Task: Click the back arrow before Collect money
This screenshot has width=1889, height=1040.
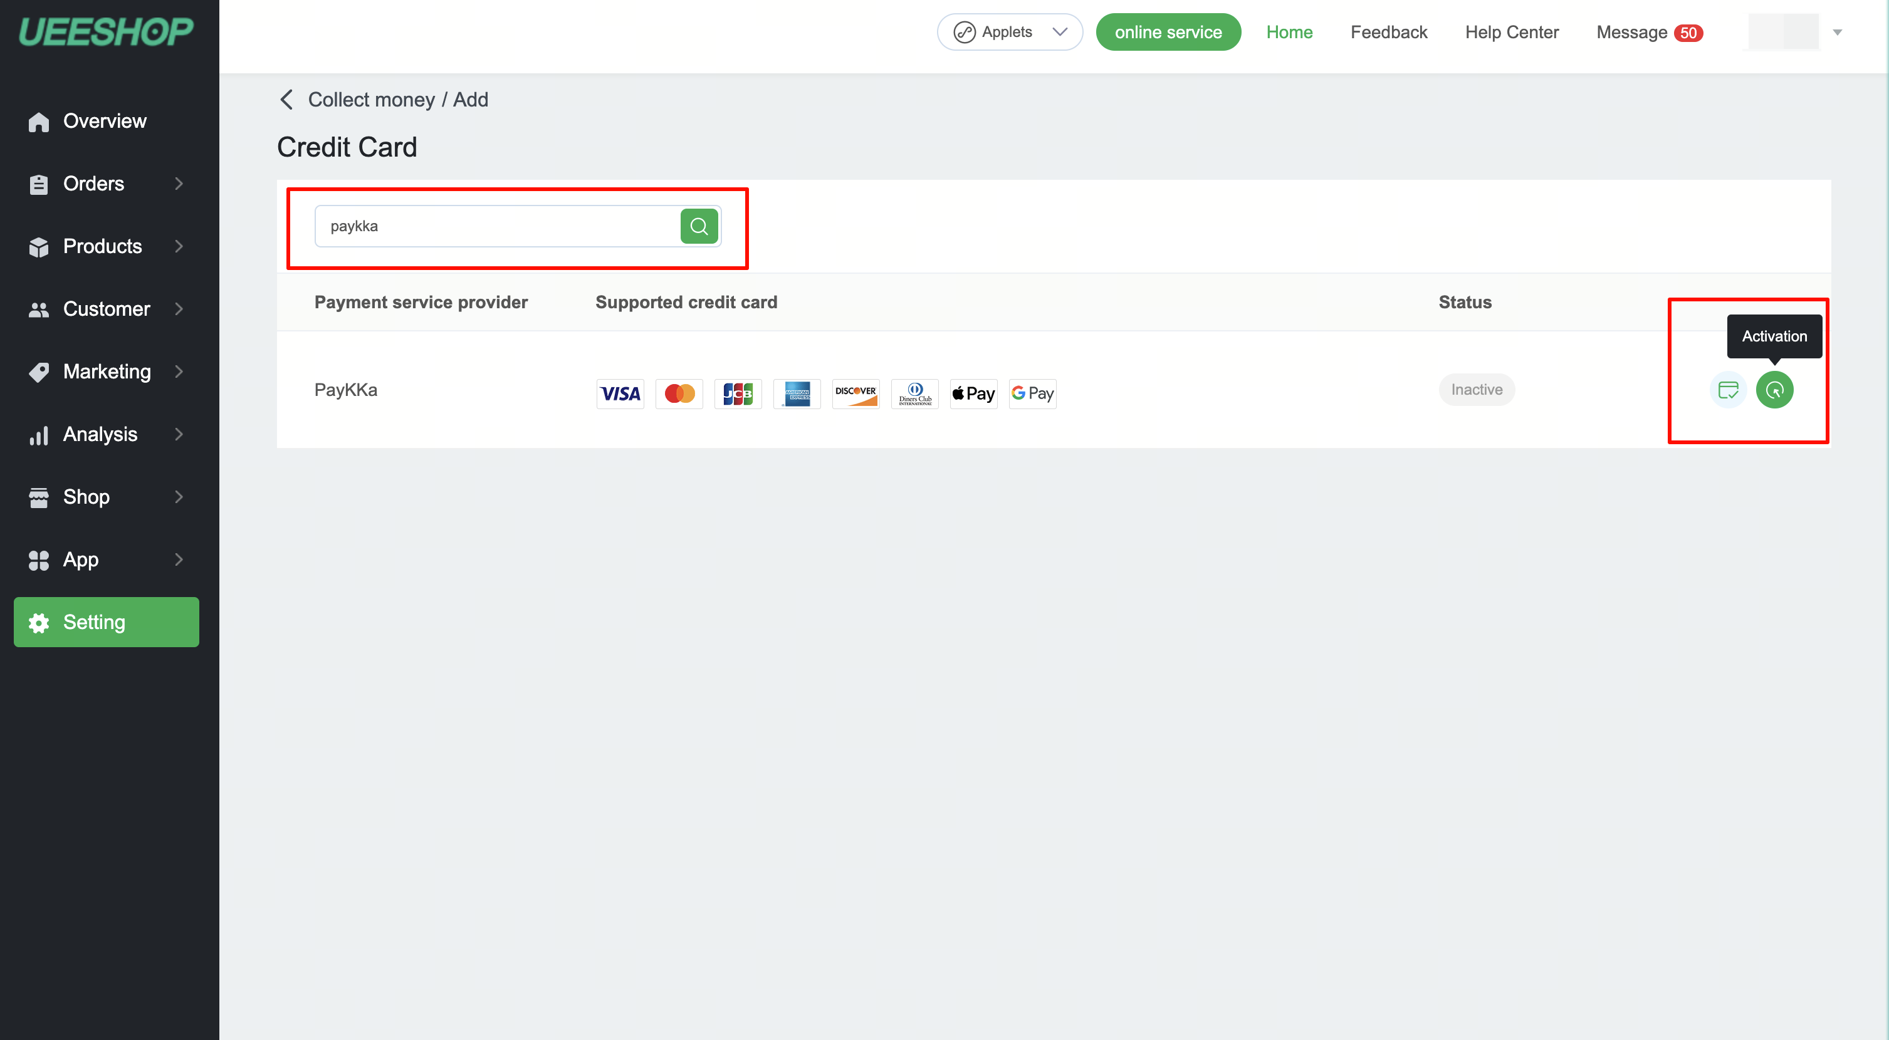Action: (x=286, y=100)
